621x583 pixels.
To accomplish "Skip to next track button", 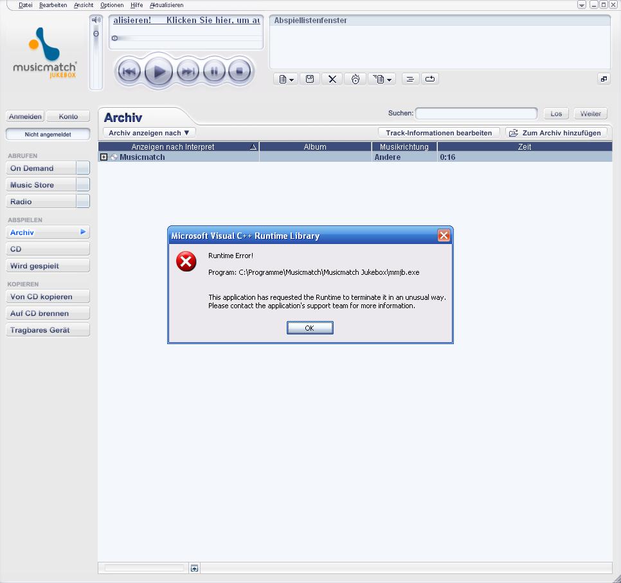I will pyautogui.click(x=188, y=71).
